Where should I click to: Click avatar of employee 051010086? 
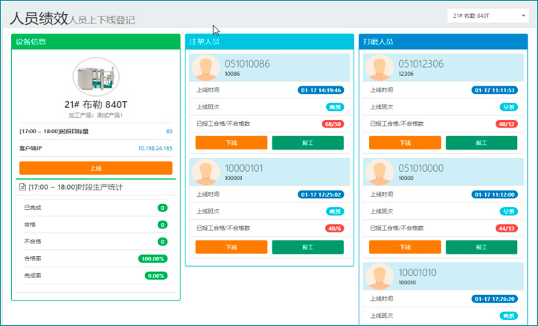(x=206, y=68)
